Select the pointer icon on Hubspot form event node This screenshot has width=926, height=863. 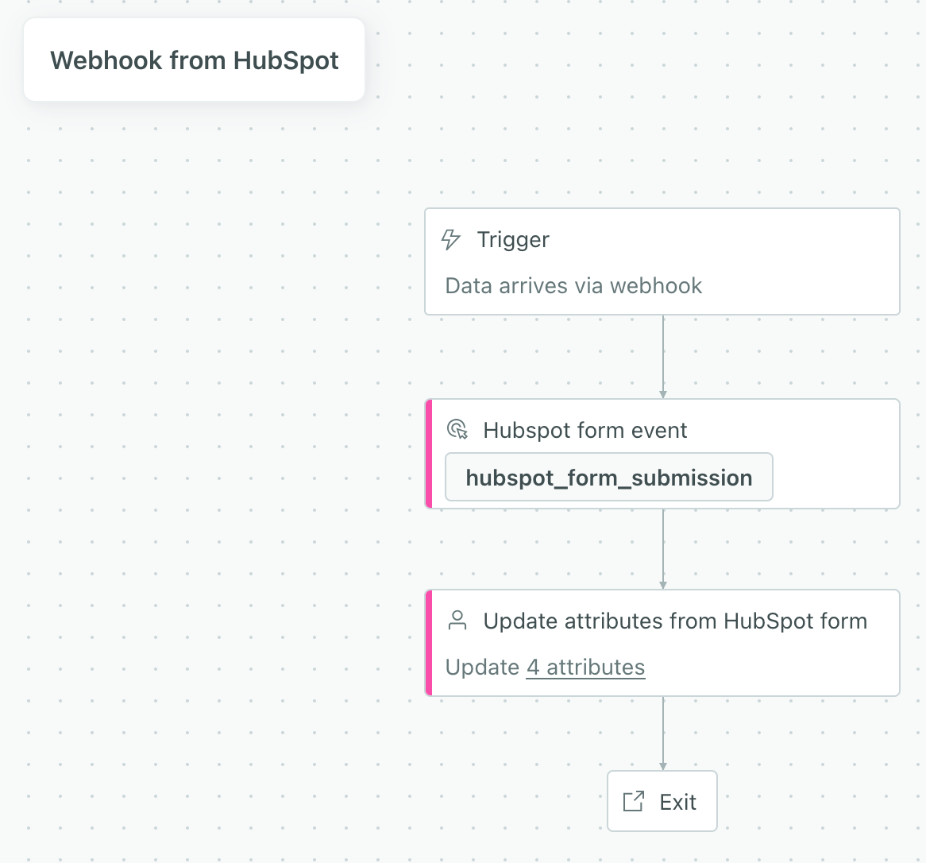click(457, 429)
